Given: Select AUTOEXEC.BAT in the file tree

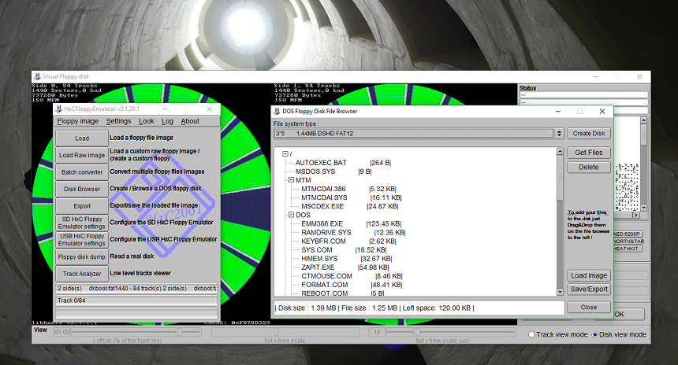Looking at the screenshot, I should (321, 163).
